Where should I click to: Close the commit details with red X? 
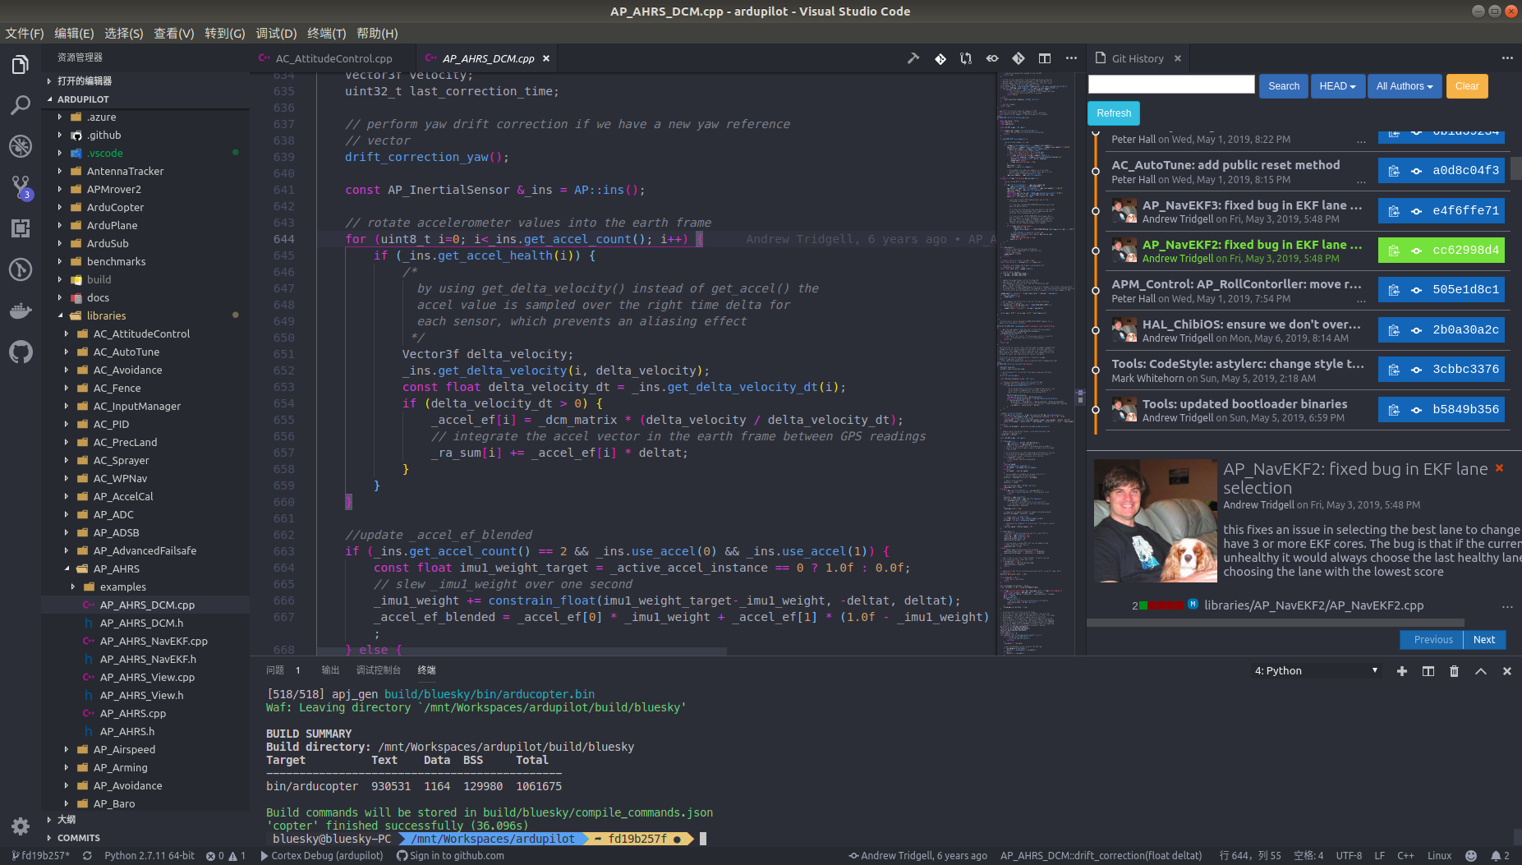pos(1499,467)
